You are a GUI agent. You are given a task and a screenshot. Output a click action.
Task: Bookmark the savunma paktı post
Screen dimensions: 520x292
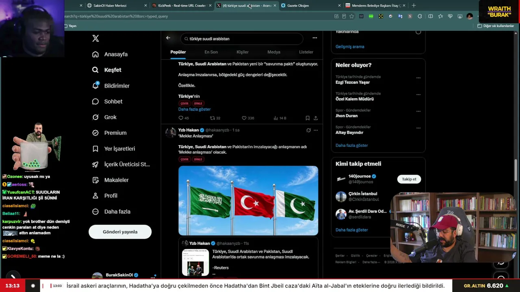[x=308, y=118]
